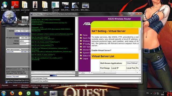Open the андрея desktop folder
Viewport: 172px width, 96px height.
pos(45,6)
